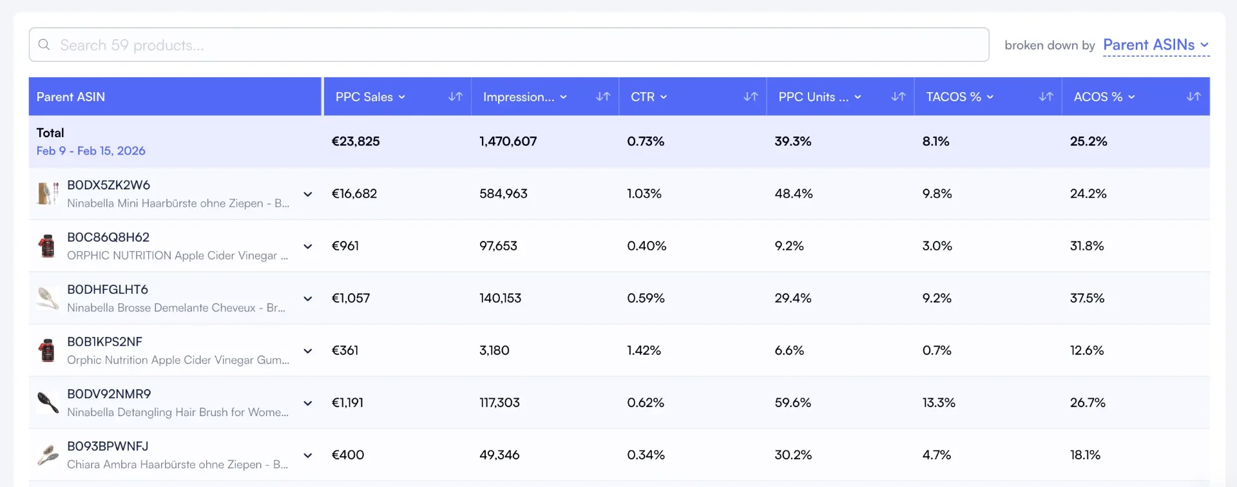Image resolution: width=1237 pixels, height=487 pixels.
Task: Open the CTR metric dropdown
Action: (x=649, y=97)
